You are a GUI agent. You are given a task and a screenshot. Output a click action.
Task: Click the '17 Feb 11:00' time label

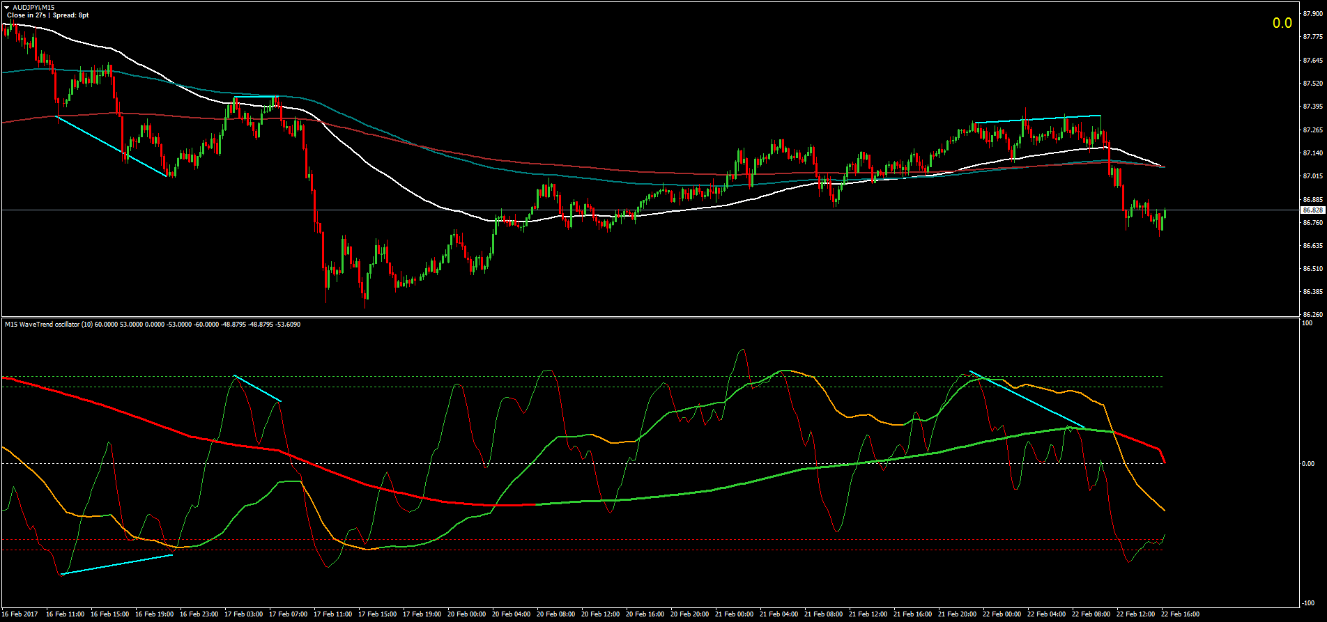coord(332,614)
